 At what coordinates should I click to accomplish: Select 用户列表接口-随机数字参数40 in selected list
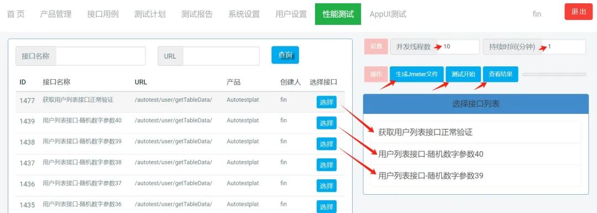tap(476, 154)
